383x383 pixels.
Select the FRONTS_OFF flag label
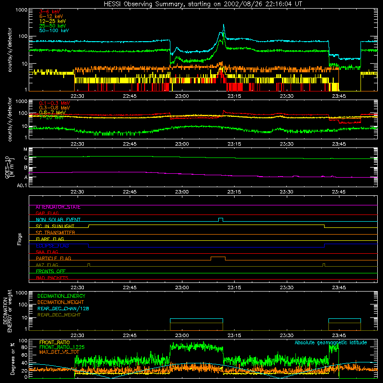(x=51, y=271)
